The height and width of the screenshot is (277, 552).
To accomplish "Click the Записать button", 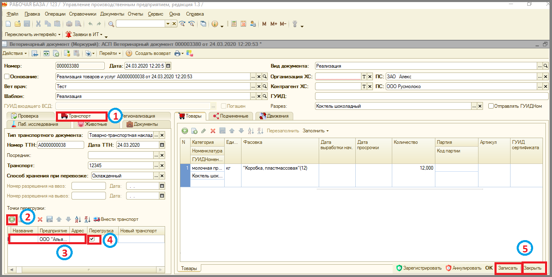I will [508, 268].
